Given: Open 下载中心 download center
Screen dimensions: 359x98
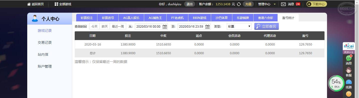Looking at the screenshot, I should [317, 4].
